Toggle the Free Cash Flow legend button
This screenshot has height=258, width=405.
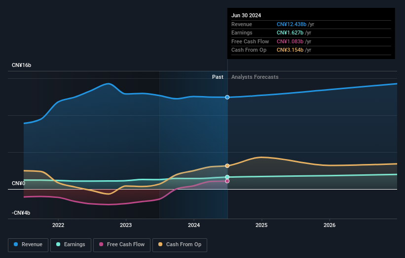tap(122, 245)
